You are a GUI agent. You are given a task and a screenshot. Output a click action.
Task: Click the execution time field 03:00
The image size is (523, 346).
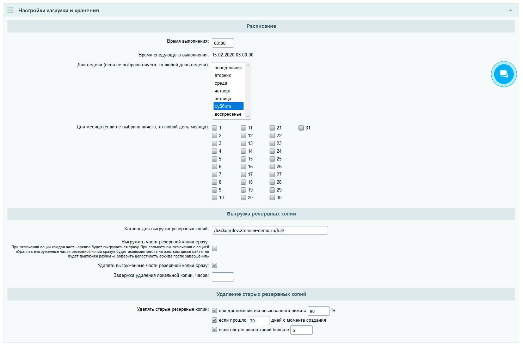tap(223, 43)
